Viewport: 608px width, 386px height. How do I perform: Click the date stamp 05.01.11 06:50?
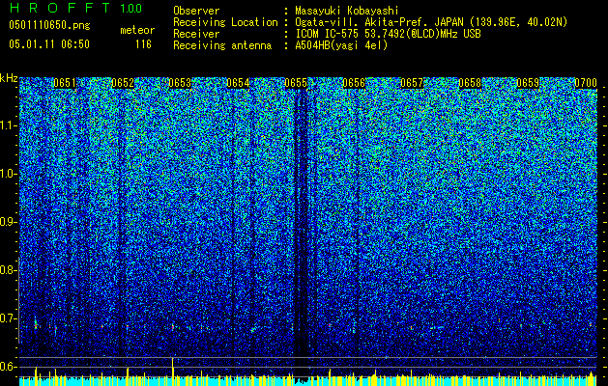coord(49,44)
